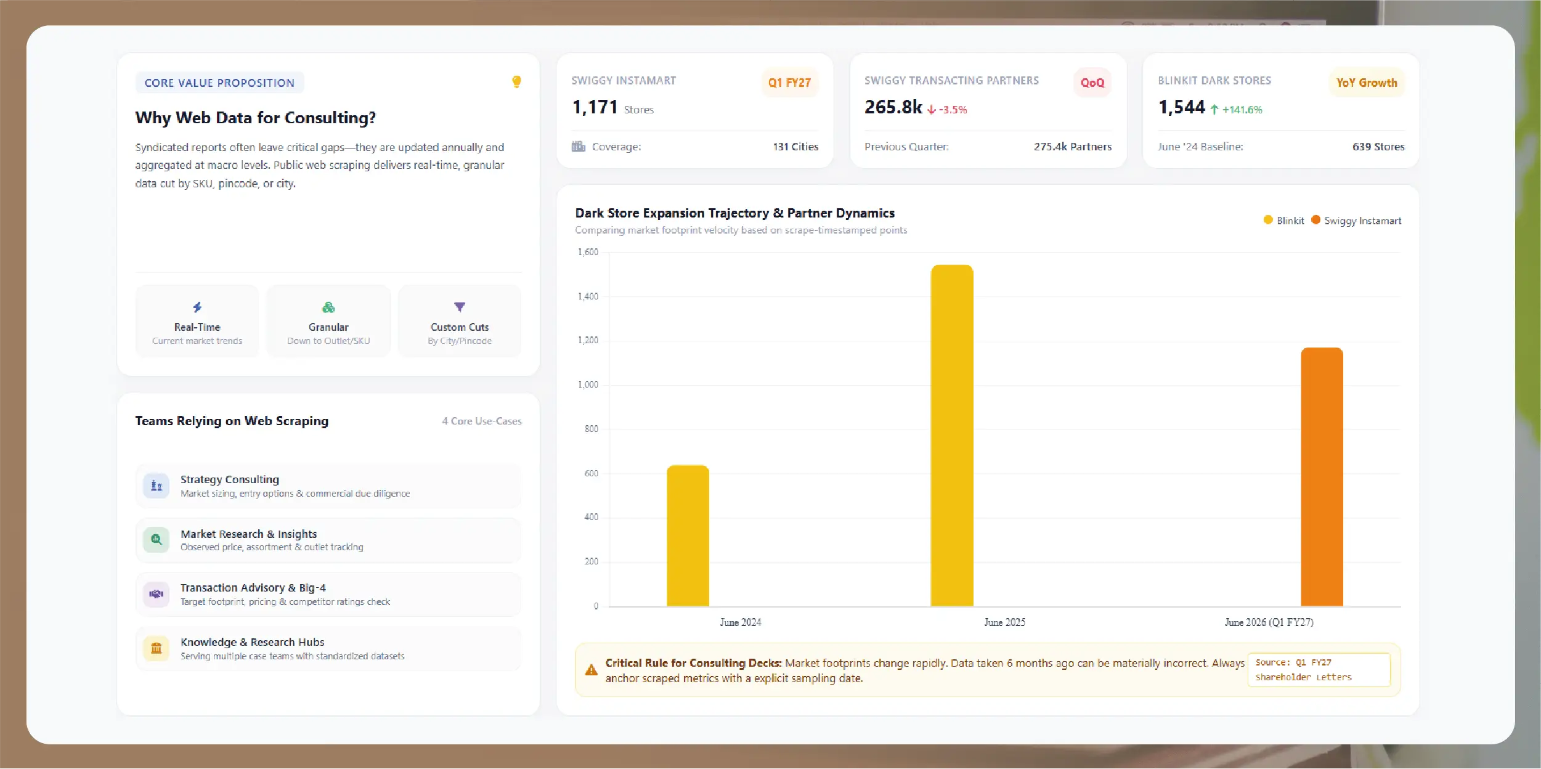This screenshot has height=769, width=1541.
Task: Click the orange Swiggy Instamart bar
Action: (x=1322, y=477)
